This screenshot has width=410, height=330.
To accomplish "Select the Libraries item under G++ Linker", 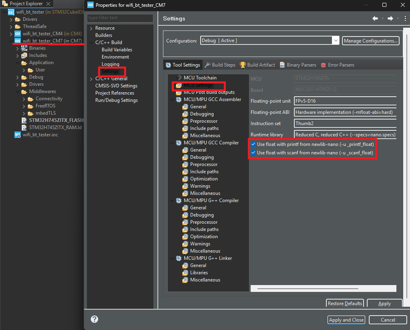I will [x=199, y=273].
